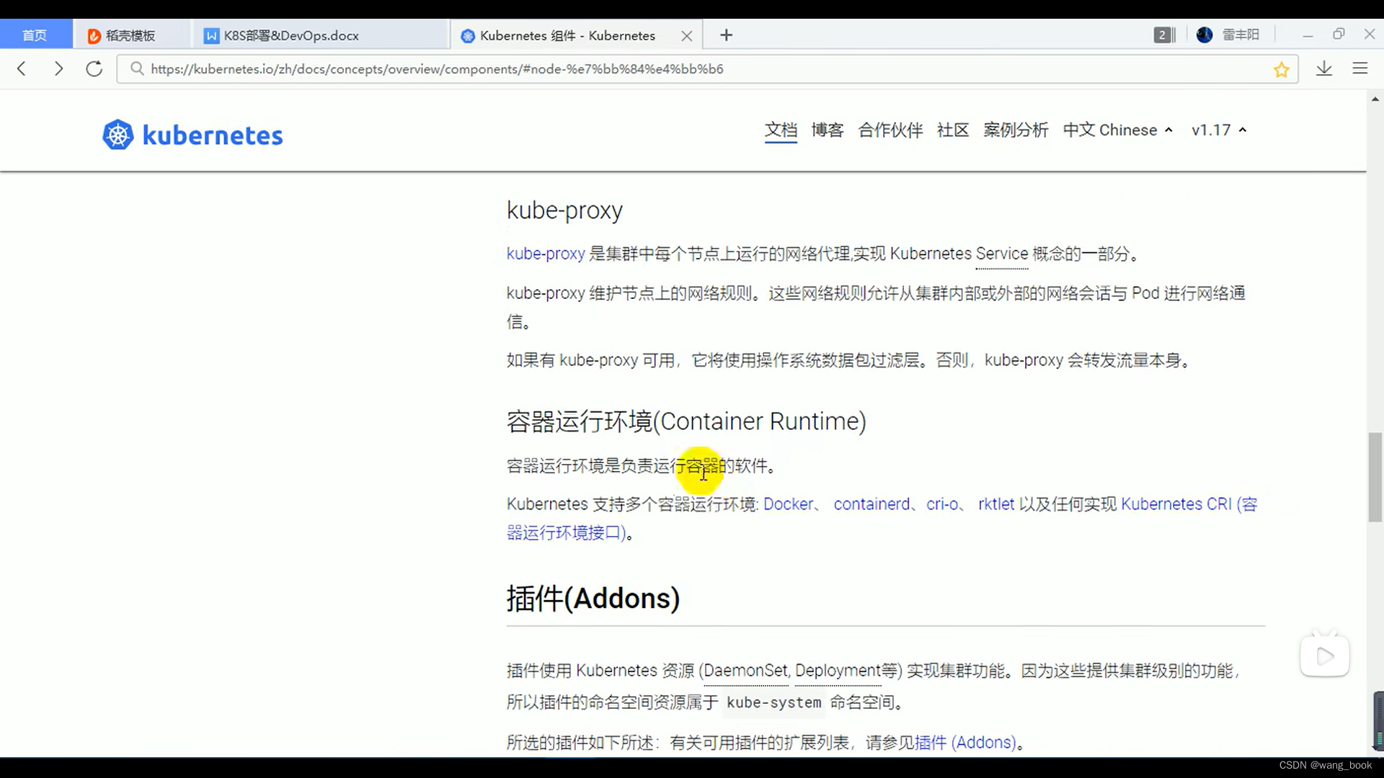Switch to the 稻壳模板 tab

click(131, 35)
